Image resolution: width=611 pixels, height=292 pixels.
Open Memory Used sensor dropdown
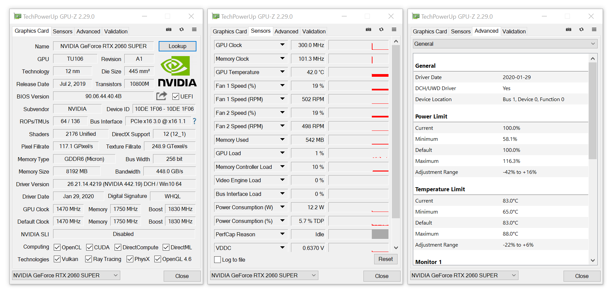tap(282, 140)
